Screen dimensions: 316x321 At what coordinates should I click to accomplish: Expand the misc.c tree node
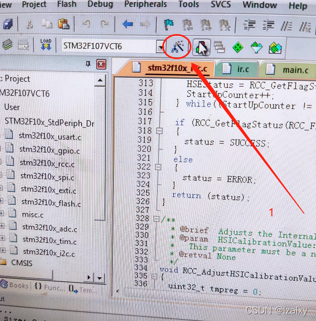(x=2, y=213)
